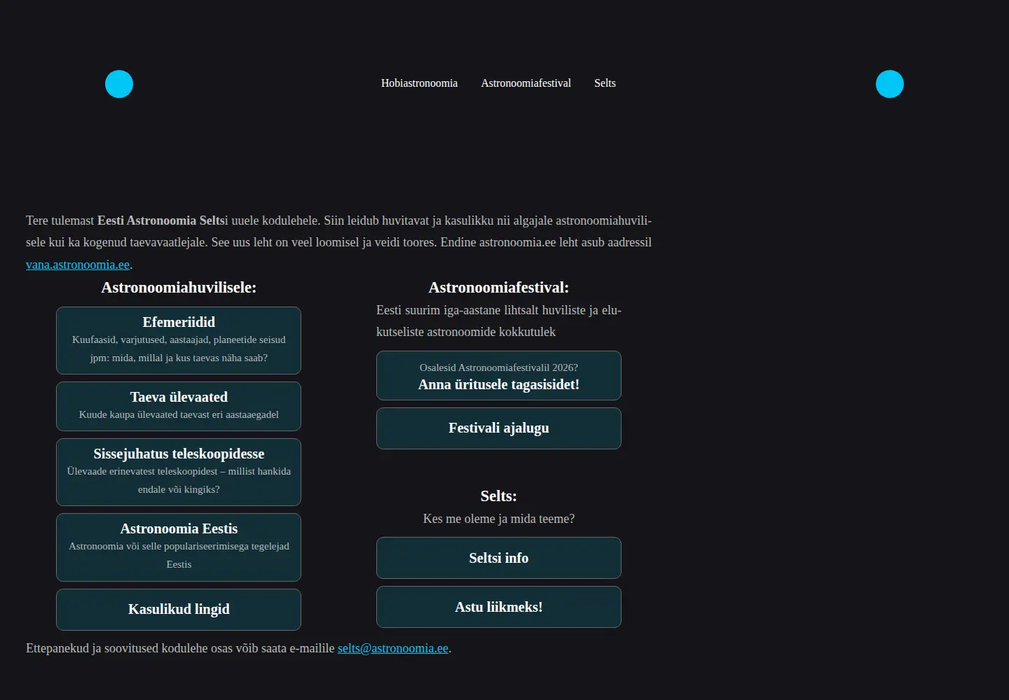
Task: Open the Seltsi info button
Action: (499, 558)
